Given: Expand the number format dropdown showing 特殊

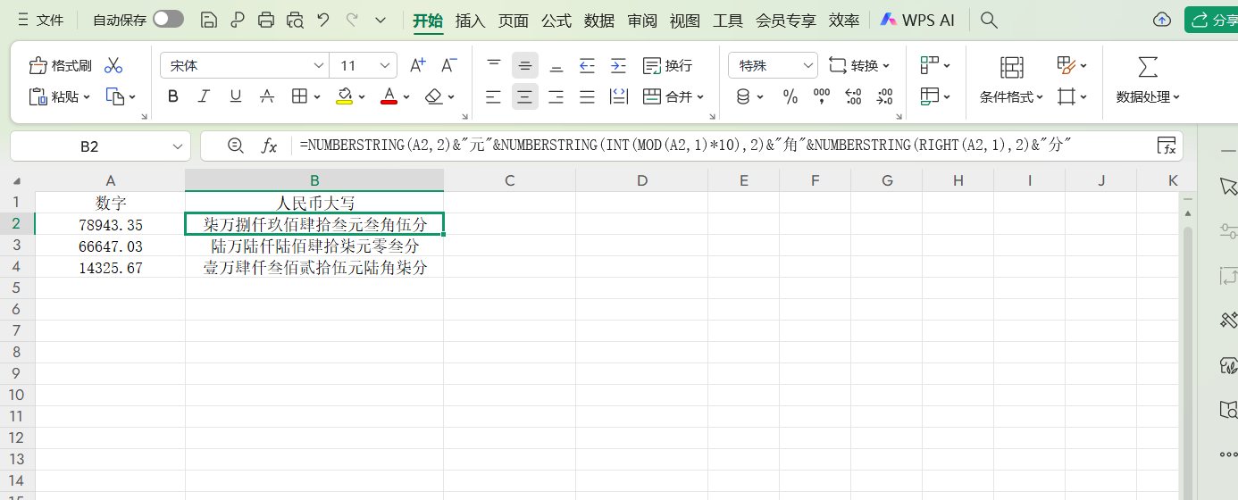Looking at the screenshot, I should (807, 65).
